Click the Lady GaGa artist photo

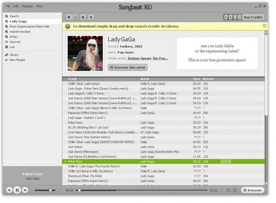[x=85, y=53]
